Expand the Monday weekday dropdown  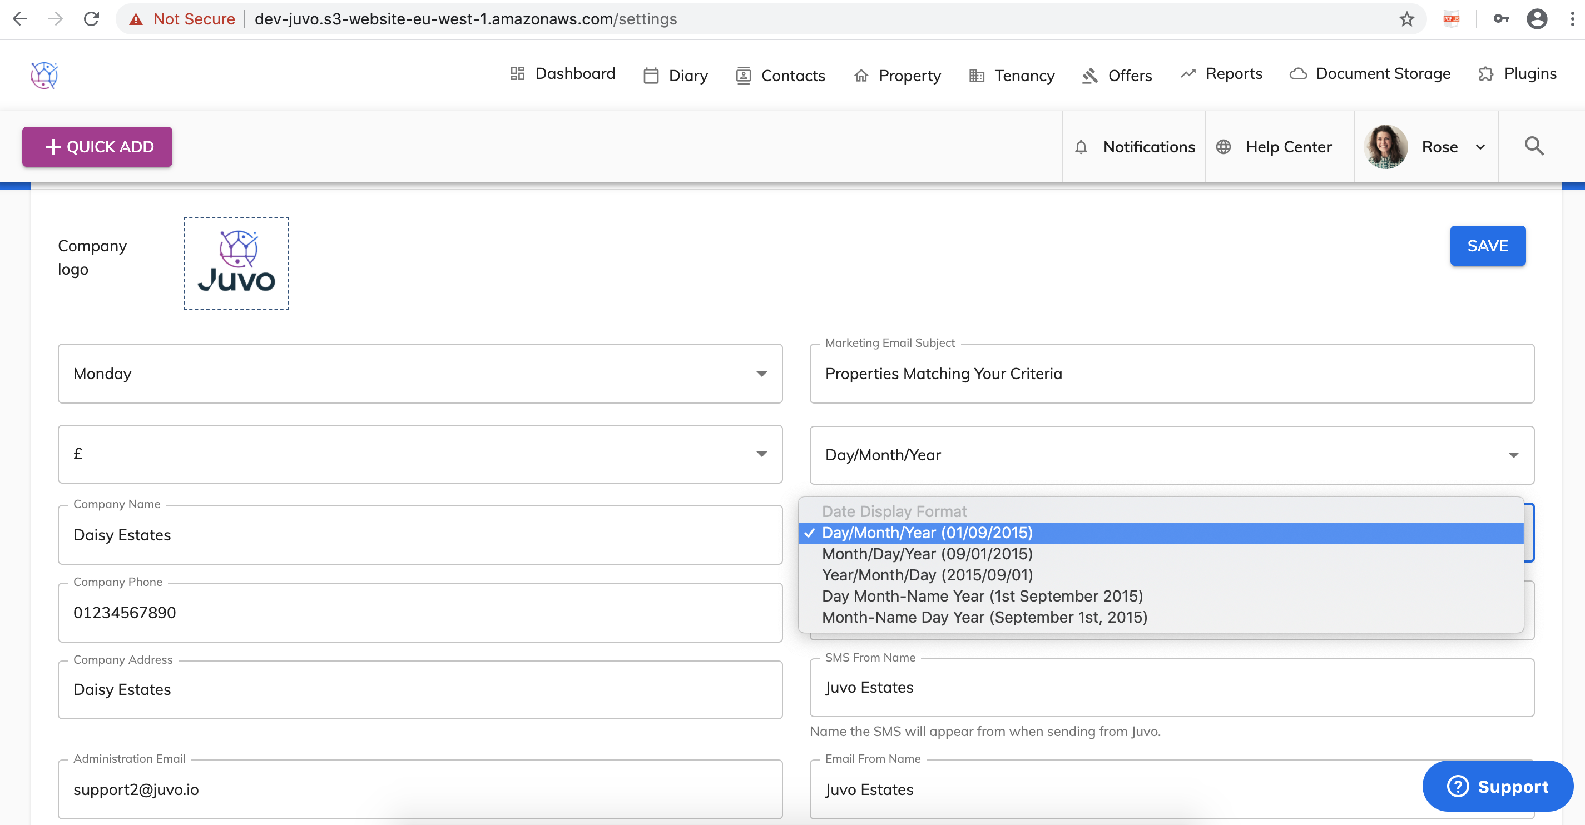(x=420, y=374)
